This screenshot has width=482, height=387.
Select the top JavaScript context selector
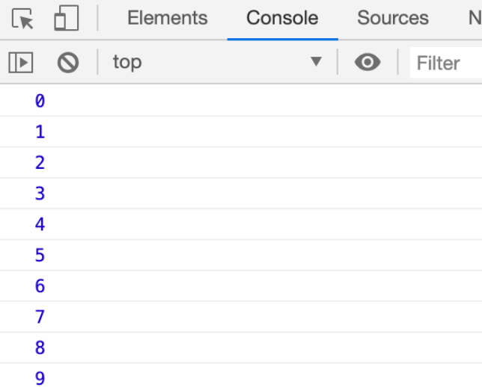pyautogui.click(x=217, y=62)
